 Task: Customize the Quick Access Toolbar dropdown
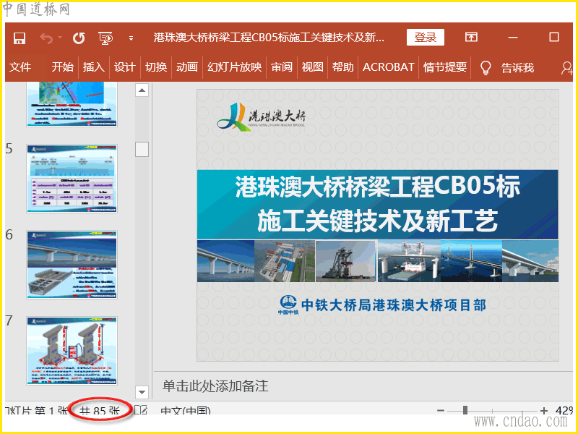(131, 38)
